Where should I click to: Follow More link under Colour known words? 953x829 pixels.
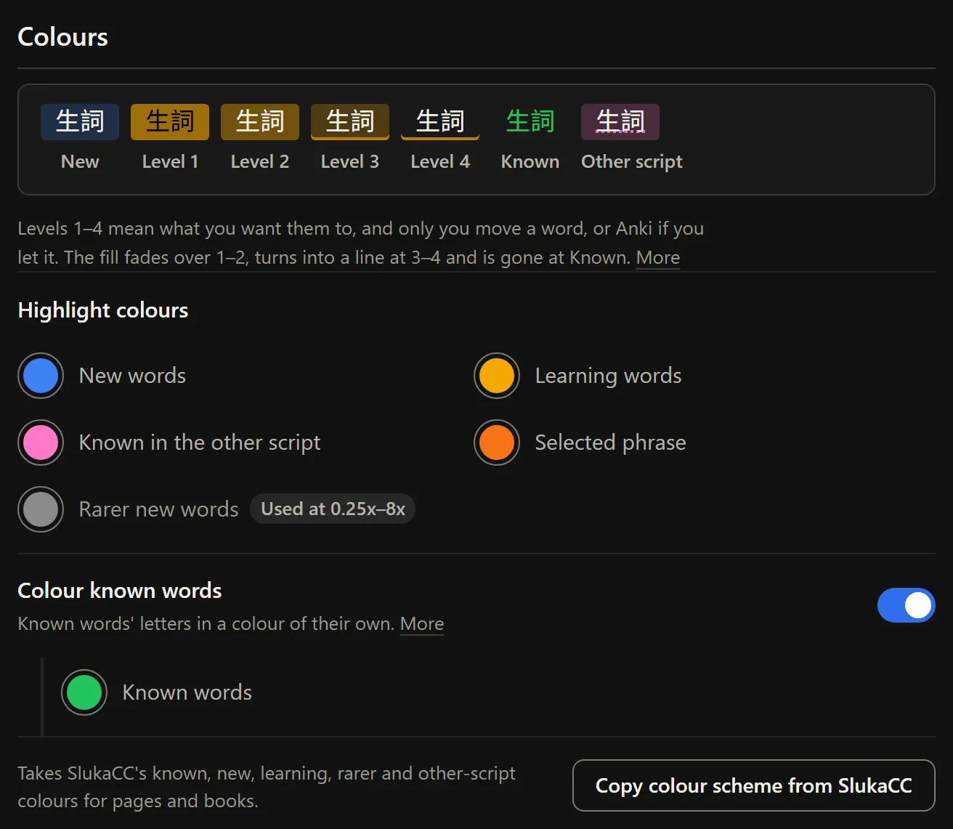click(x=422, y=624)
